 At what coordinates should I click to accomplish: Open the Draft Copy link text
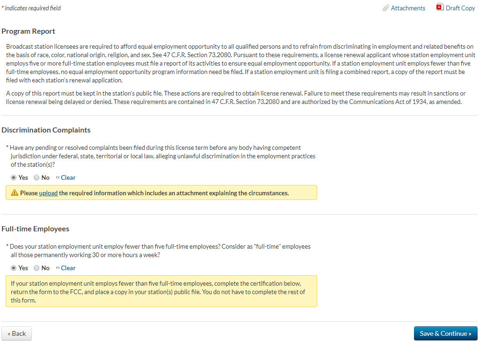click(x=460, y=8)
